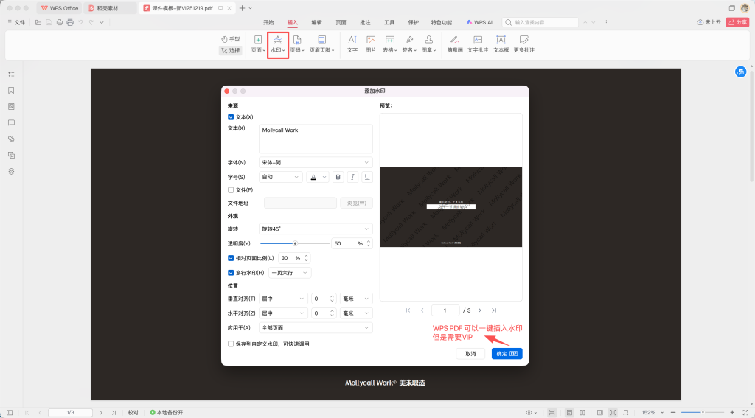Adjust the 透明度 transparency slider

(295, 243)
